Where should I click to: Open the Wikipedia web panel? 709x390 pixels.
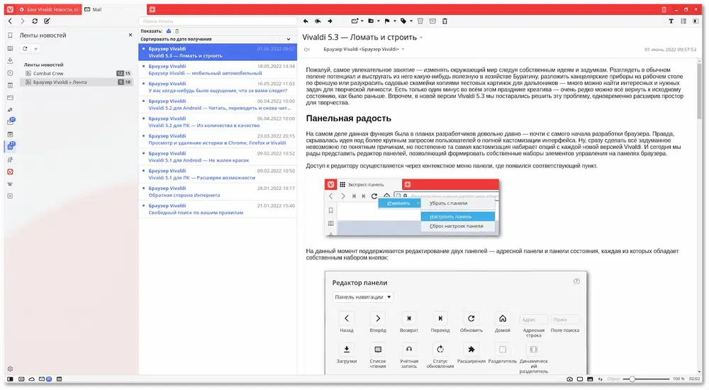click(x=10, y=184)
